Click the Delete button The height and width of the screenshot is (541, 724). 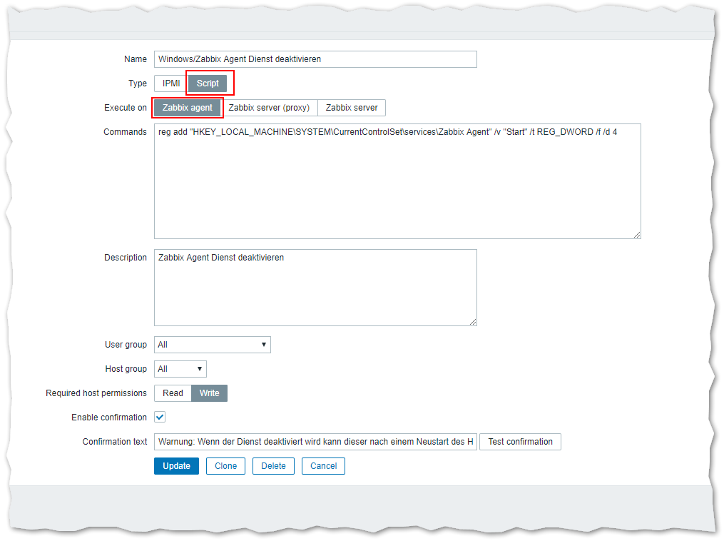click(273, 466)
